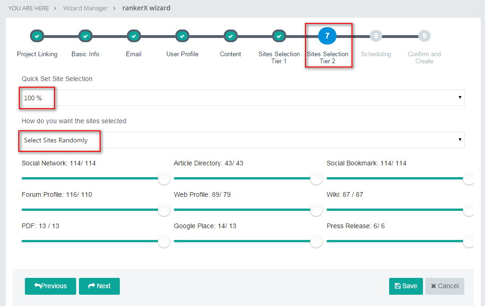Image resolution: width=485 pixels, height=306 pixels.
Task: Click the Content step checkmark circle
Action: [230, 36]
